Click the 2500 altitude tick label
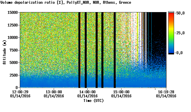Viewport: 191px width, 112px height. (13, 75)
